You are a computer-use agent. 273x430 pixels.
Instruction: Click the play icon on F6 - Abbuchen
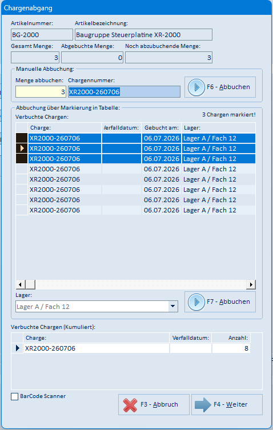pos(196,87)
